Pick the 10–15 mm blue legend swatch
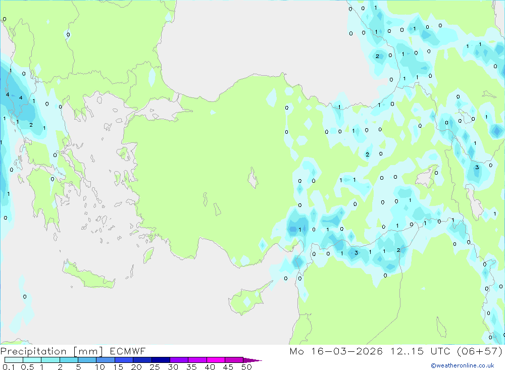This screenshot has height=370, width=505. 106,360
